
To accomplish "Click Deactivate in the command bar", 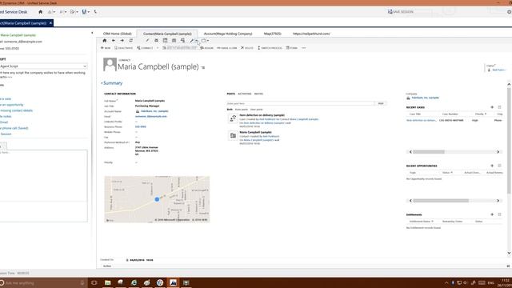I will (123, 48).
